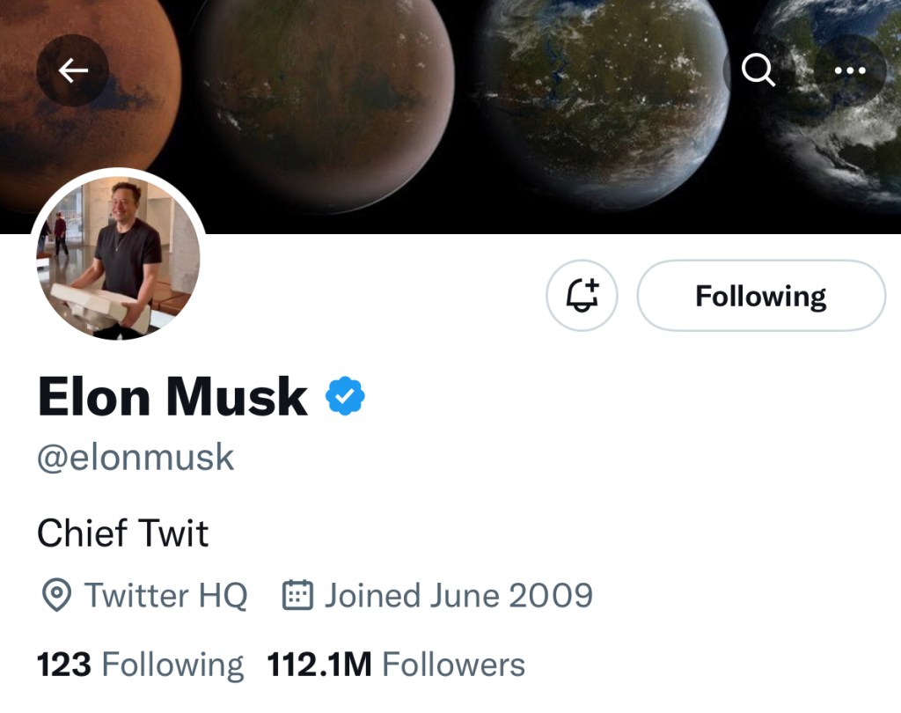Tap the Twitter HQ location text

165,596
